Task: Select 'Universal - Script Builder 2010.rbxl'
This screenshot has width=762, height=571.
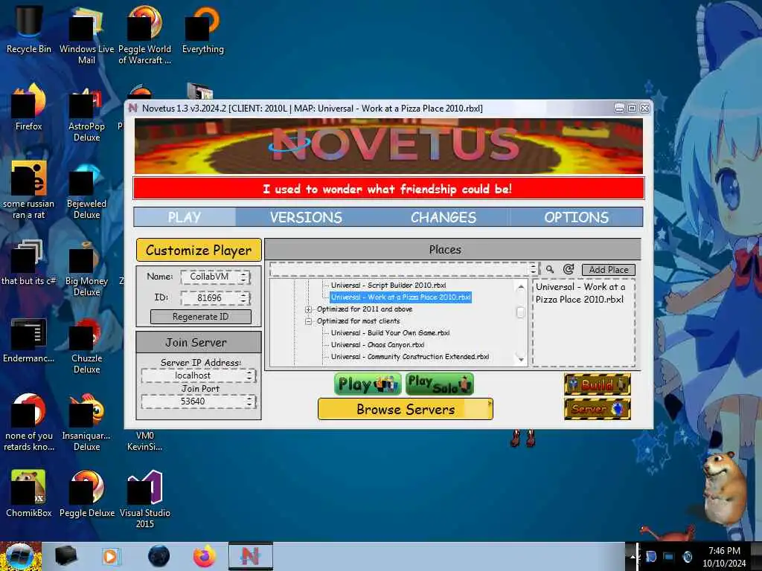Action: tap(388, 285)
